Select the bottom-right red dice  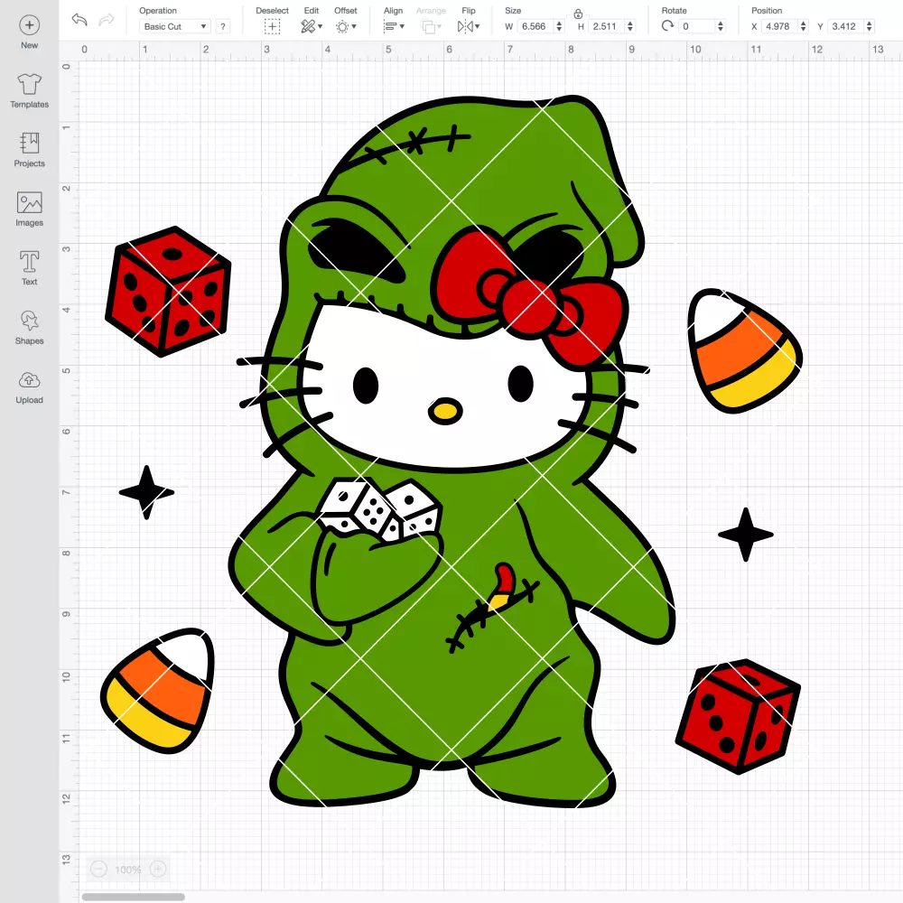[x=738, y=716]
